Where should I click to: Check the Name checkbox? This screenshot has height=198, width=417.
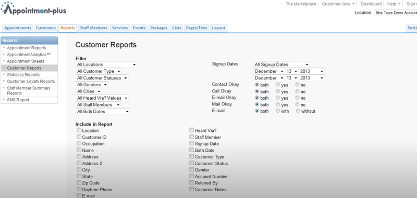click(79, 150)
